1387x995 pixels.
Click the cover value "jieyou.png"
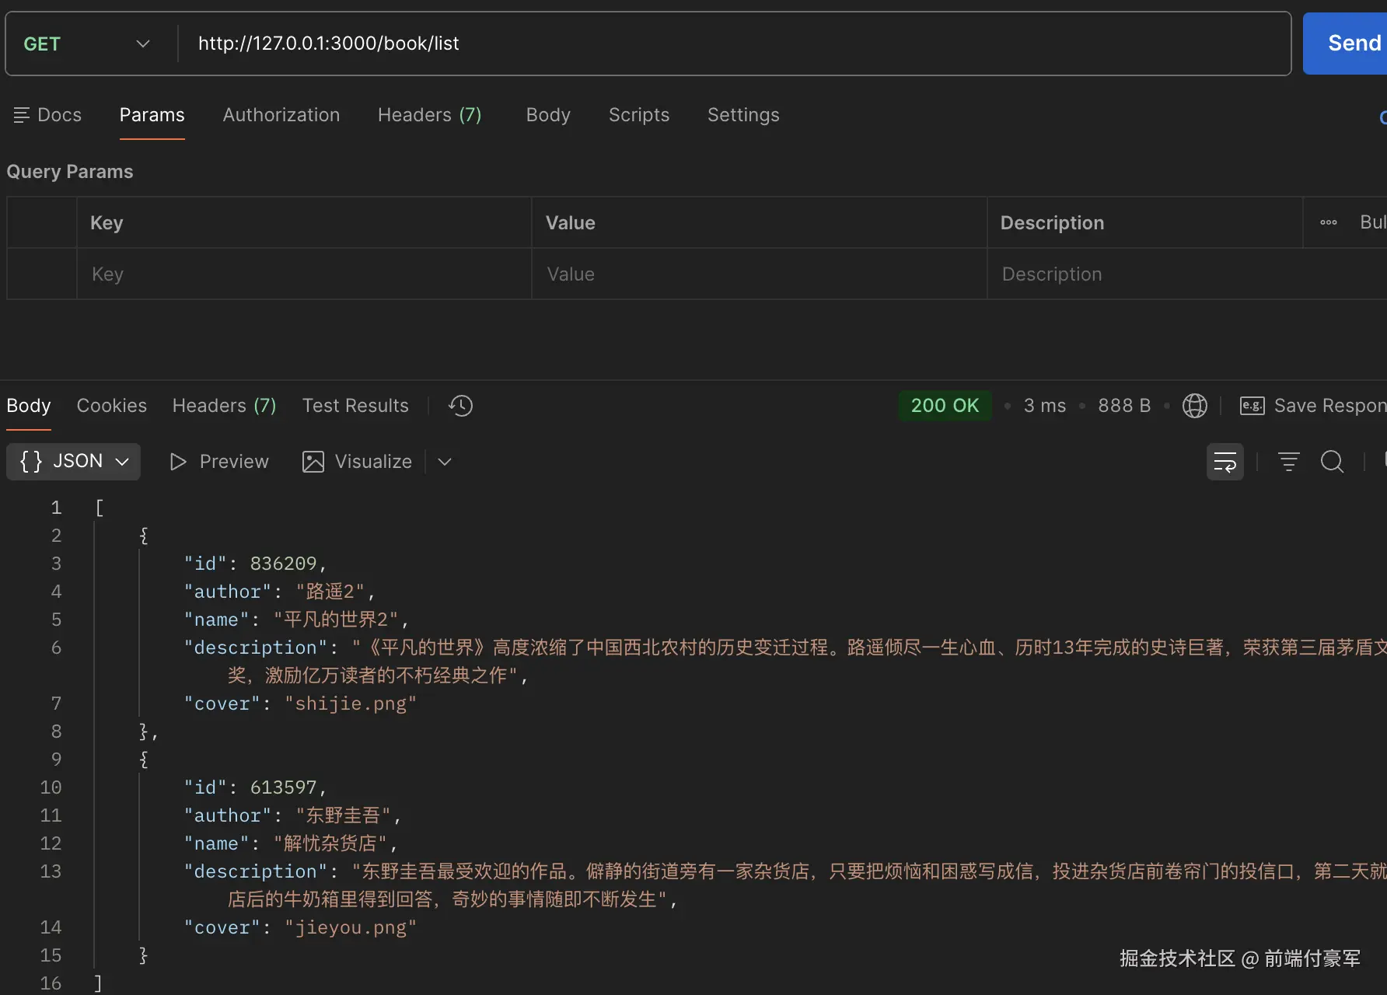coord(351,927)
